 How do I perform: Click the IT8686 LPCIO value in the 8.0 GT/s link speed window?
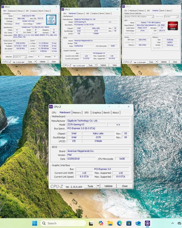click(98, 141)
